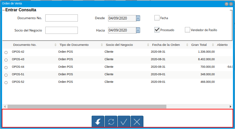Select the OPOS-43 row radio button

tap(6, 60)
